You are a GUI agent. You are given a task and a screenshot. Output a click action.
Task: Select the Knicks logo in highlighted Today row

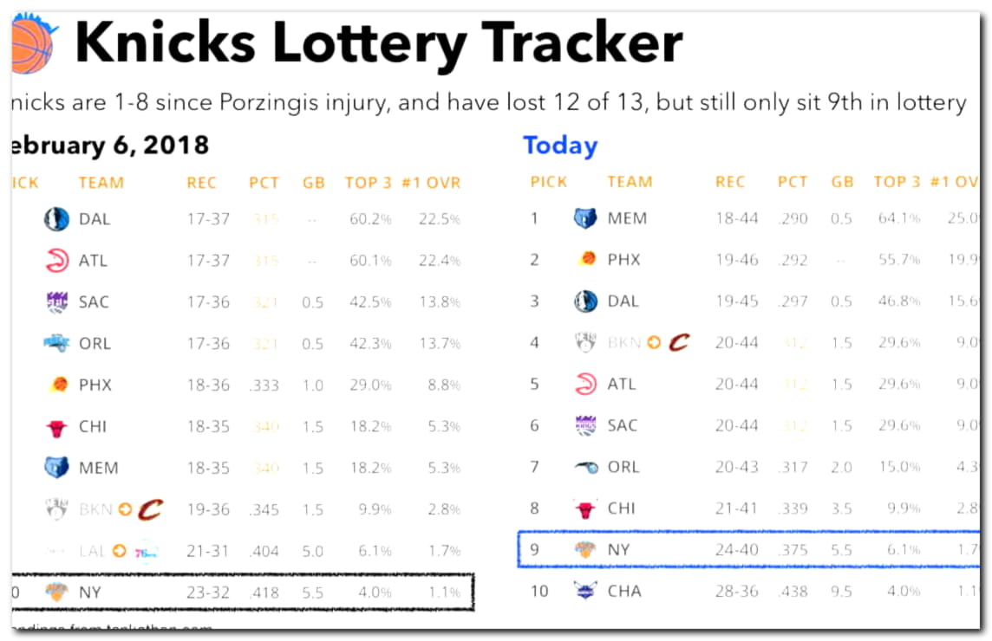[585, 549]
